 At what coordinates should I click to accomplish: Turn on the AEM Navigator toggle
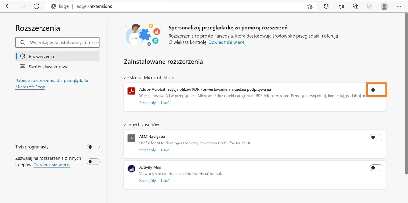[x=376, y=137]
